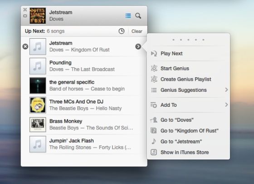Select song "Jumpin' Jack Flash"
This screenshot has width=254, height=184.
point(72,141)
